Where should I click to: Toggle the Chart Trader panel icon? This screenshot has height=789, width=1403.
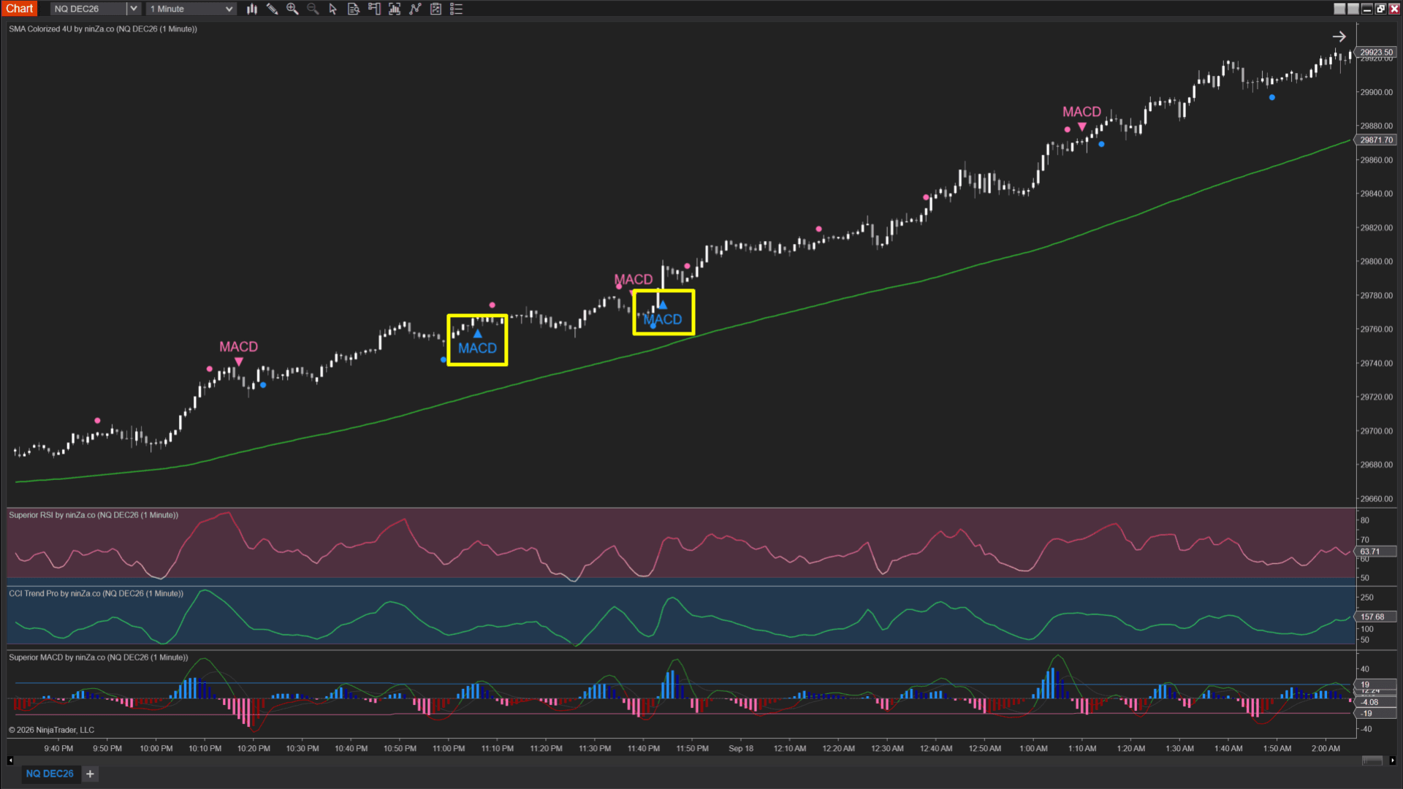pyautogui.click(x=374, y=9)
